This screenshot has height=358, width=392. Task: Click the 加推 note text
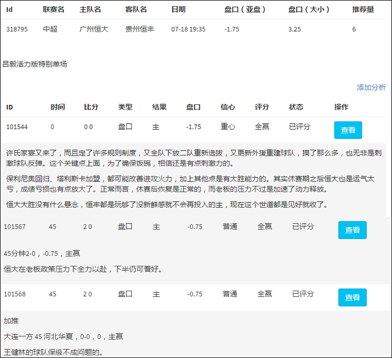pyautogui.click(x=11, y=321)
